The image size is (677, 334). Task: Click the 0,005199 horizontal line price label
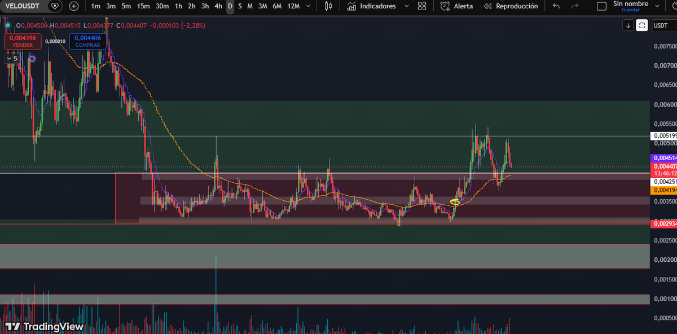coord(663,136)
